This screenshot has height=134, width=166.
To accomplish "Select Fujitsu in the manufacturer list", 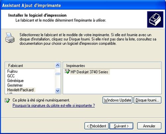I will 12,71.
